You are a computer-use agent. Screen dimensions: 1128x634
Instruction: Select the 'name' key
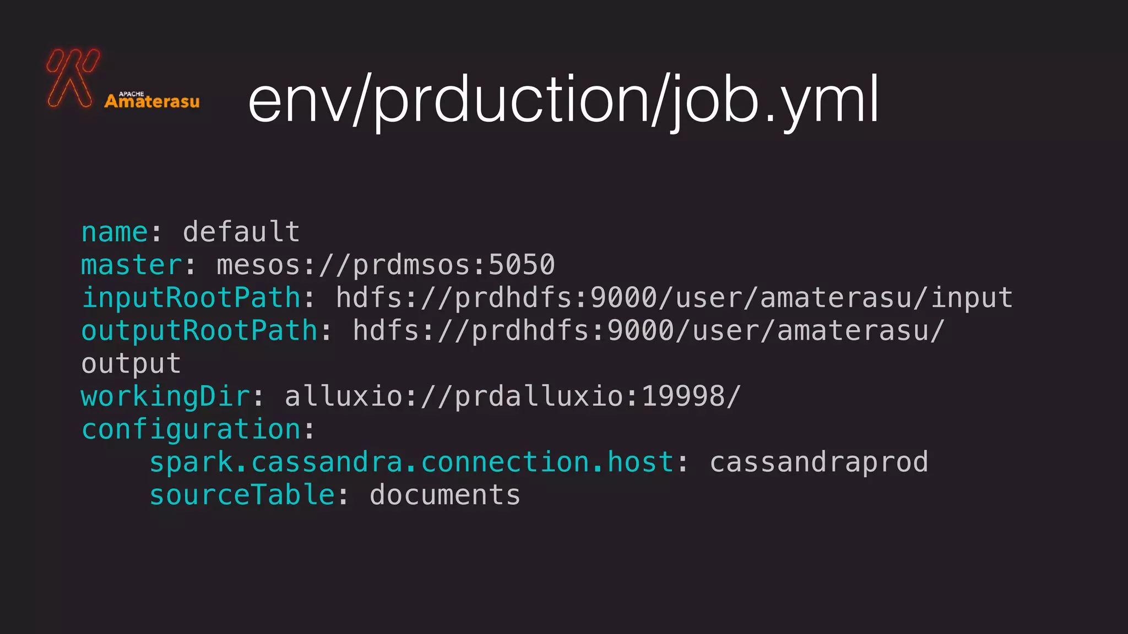(115, 232)
